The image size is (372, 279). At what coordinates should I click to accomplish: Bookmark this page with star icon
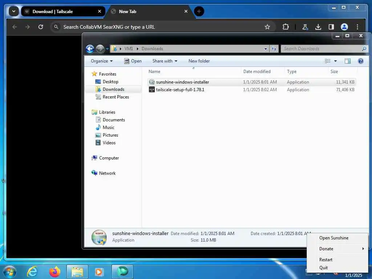tap(267, 27)
